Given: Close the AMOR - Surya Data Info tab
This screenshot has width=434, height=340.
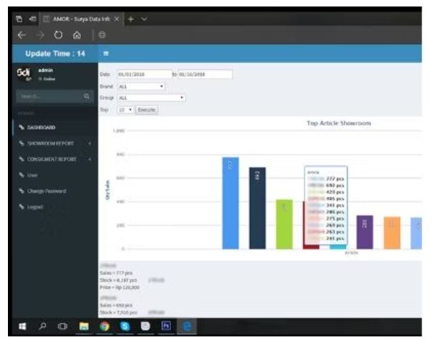Looking at the screenshot, I should (x=117, y=19).
